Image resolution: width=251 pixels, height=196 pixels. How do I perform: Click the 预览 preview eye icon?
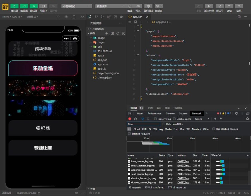138,6
